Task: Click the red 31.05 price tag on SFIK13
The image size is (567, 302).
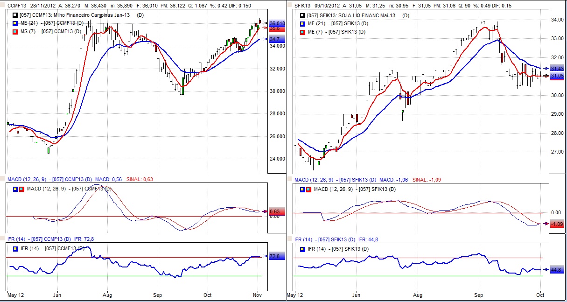Action: [x=557, y=76]
